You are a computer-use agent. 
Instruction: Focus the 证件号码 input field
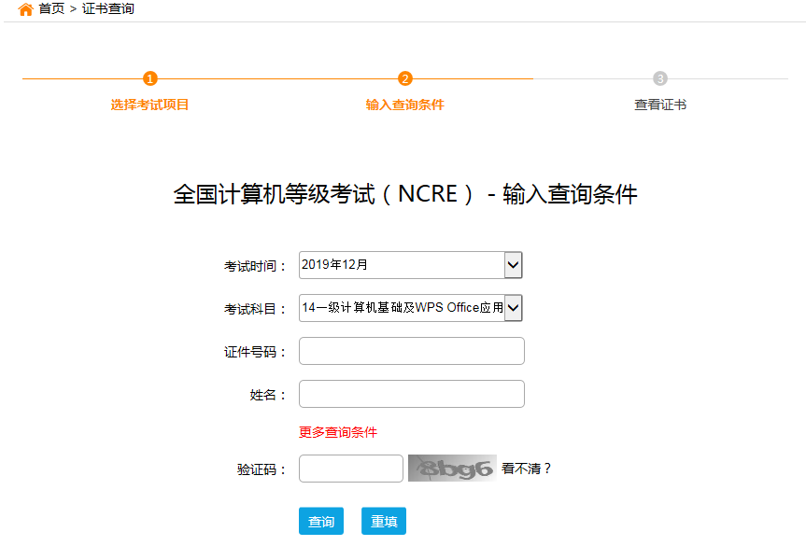point(412,351)
